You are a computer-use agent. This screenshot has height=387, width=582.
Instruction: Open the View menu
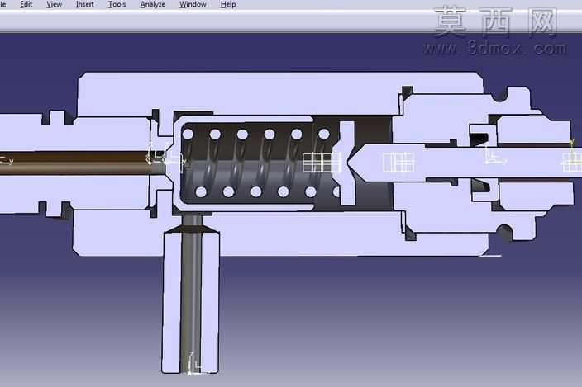click(x=55, y=4)
